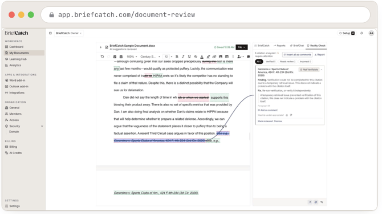
Task: Click the comments icon in toolbar
Action: tap(248, 56)
